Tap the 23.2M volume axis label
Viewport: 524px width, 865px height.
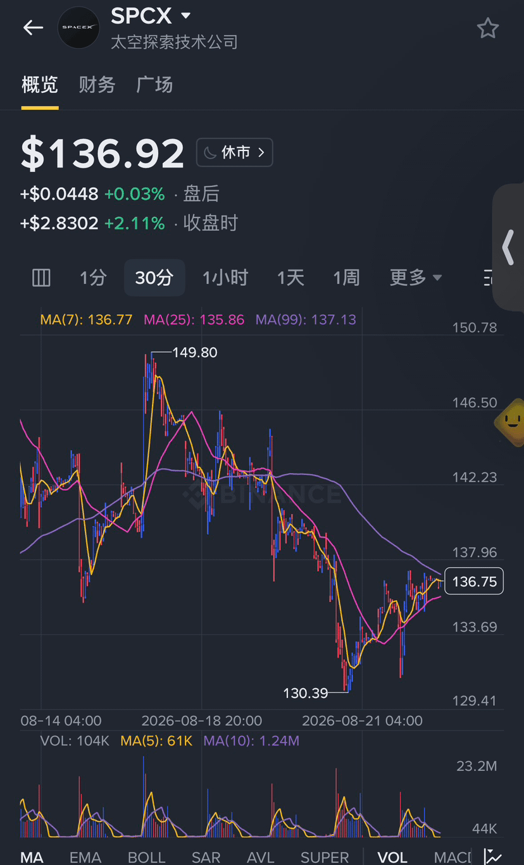tap(477, 766)
